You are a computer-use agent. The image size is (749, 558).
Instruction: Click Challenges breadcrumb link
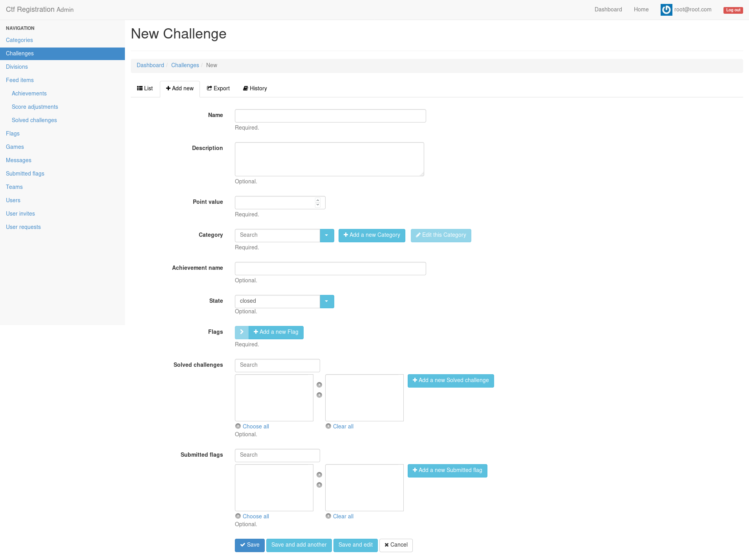[x=185, y=65]
